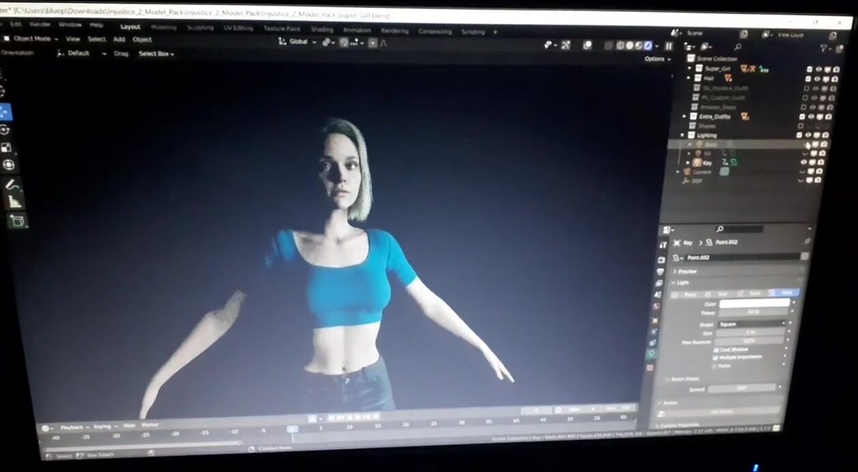The width and height of the screenshot is (858, 472).
Task: Select the Measure ruler tool
Action: (14, 202)
